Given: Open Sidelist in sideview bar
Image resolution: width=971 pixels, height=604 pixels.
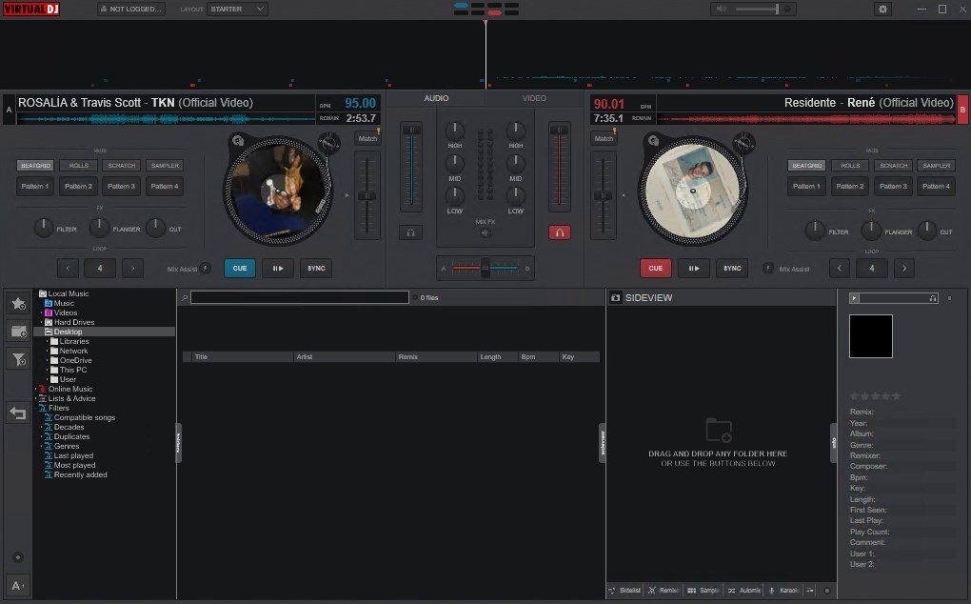Looking at the screenshot, I should [624, 591].
